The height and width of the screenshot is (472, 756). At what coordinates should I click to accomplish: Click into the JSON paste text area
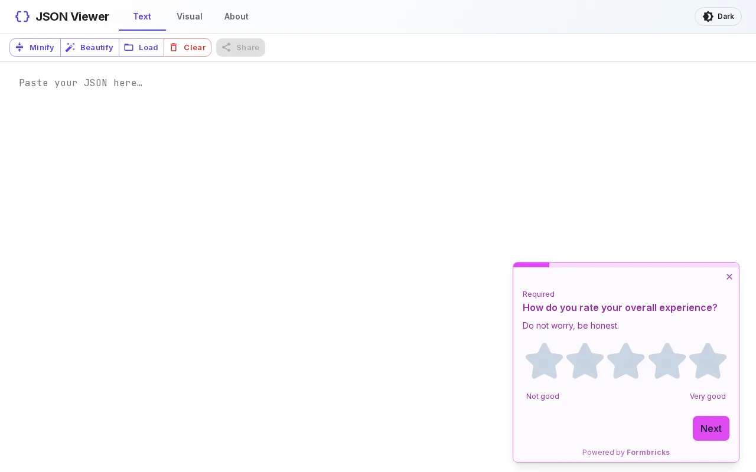[378, 265]
